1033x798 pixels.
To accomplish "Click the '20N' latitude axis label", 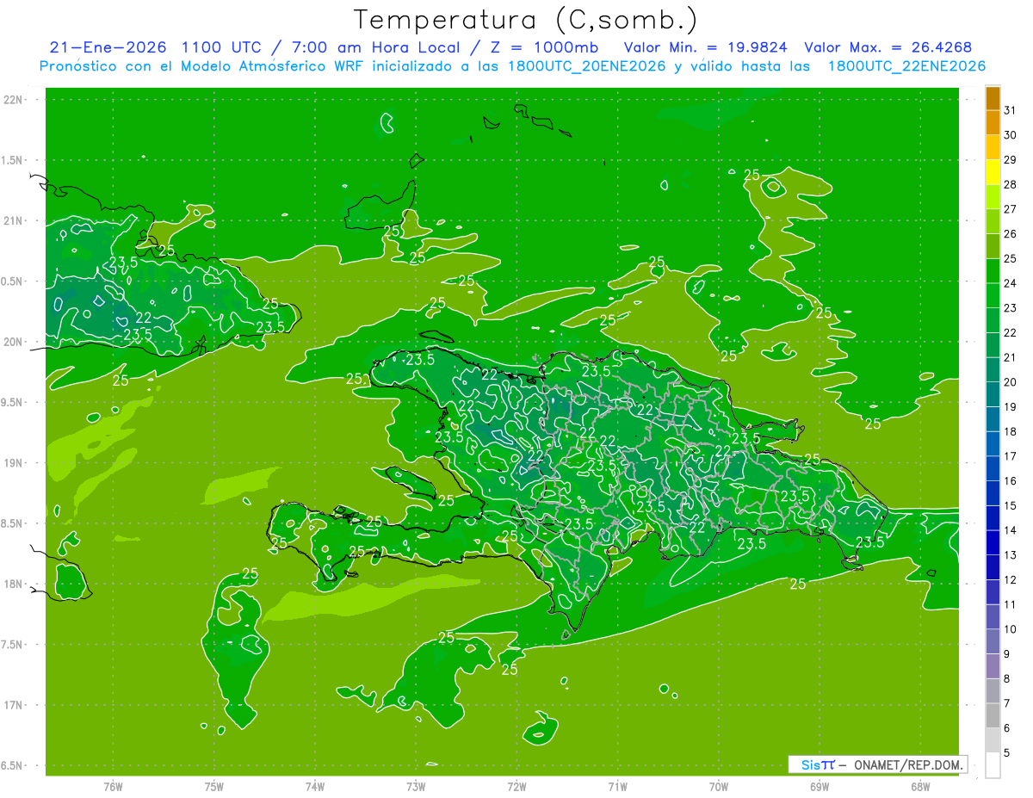I will 14,342.
